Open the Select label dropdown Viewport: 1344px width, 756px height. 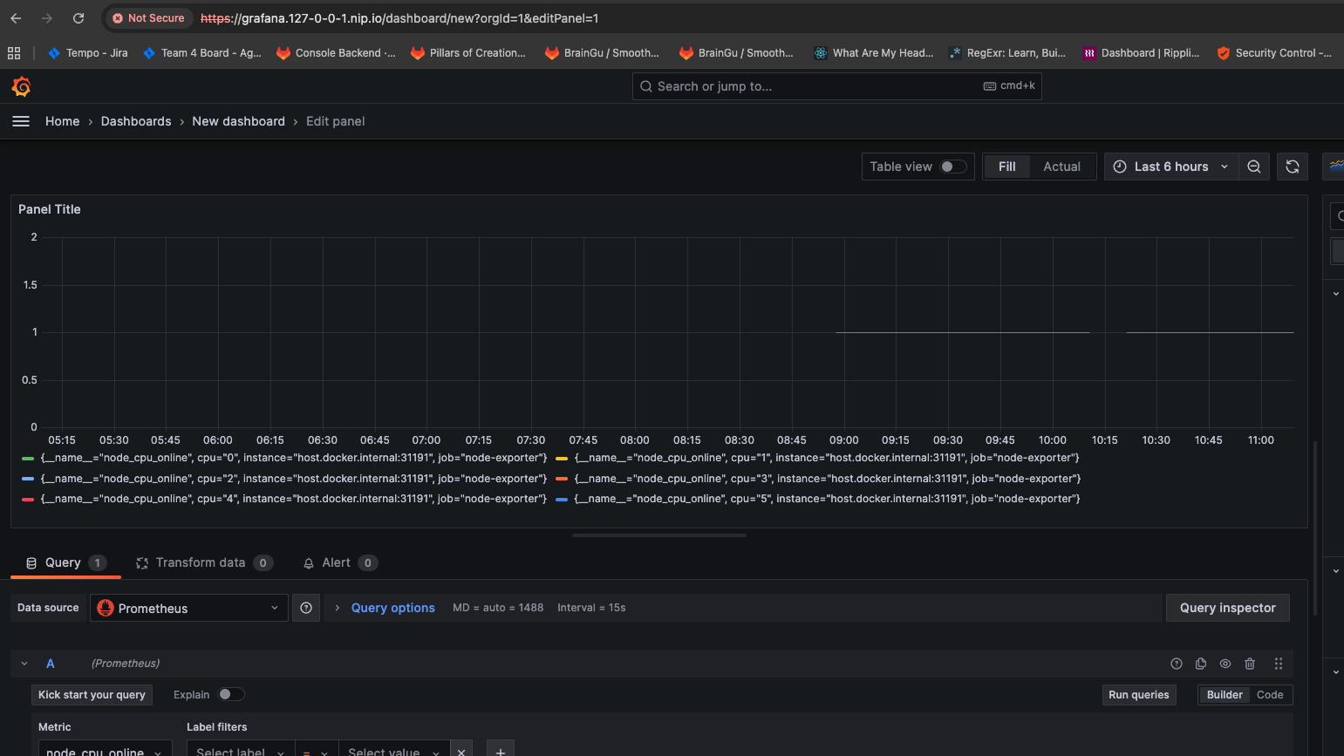(241, 751)
